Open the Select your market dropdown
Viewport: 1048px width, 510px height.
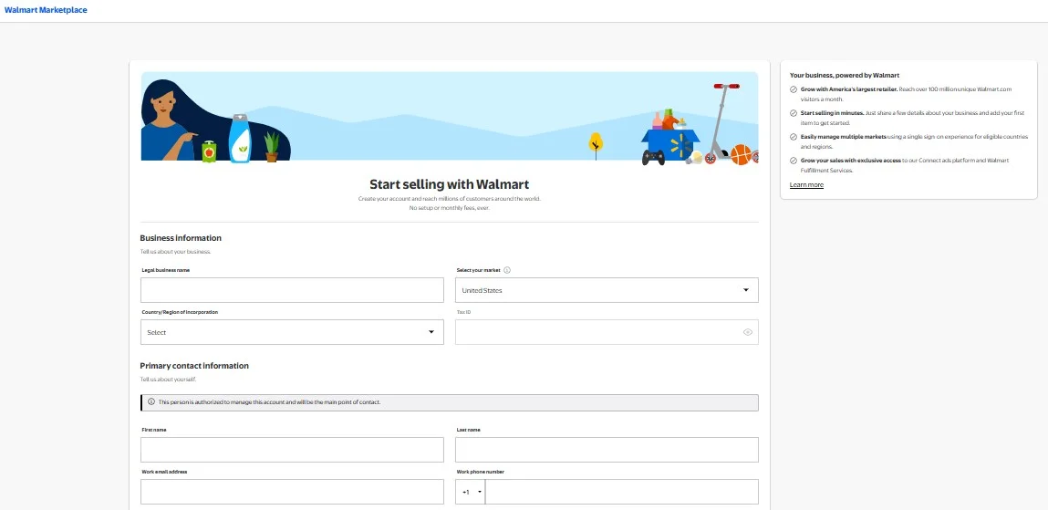pyautogui.click(x=607, y=290)
